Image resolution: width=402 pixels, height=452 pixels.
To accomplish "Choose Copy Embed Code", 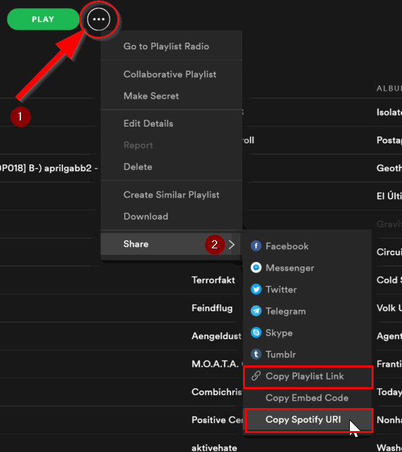I will click(307, 398).
